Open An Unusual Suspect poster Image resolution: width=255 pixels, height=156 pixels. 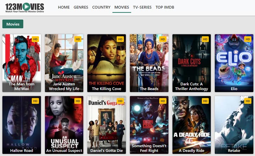(x=64, y=125)
